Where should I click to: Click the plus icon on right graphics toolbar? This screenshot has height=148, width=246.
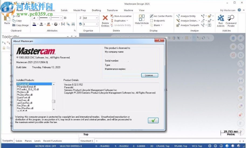tap(241, 38)
